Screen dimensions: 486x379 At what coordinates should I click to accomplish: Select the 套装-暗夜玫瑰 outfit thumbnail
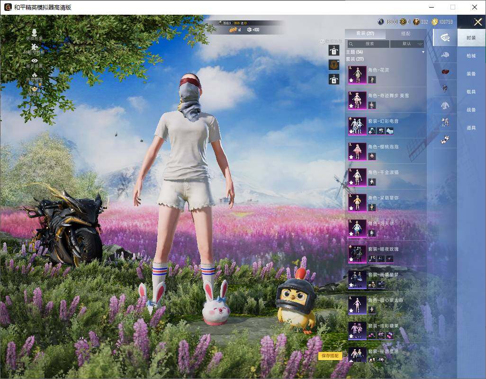pyautogui.click(x=357, y=254)
